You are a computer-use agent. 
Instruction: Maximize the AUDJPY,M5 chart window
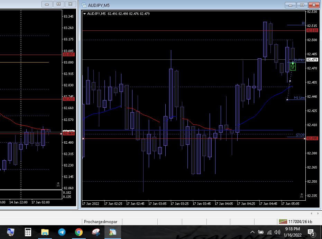point(302,5)
